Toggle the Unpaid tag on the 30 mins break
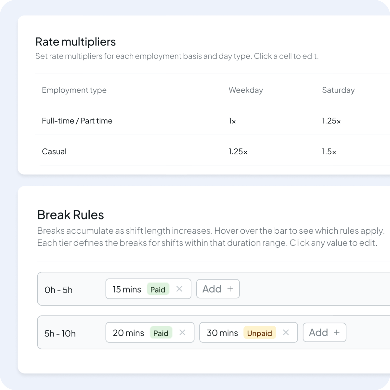Screen dimensions: 390x390 [x=259, y=333]
